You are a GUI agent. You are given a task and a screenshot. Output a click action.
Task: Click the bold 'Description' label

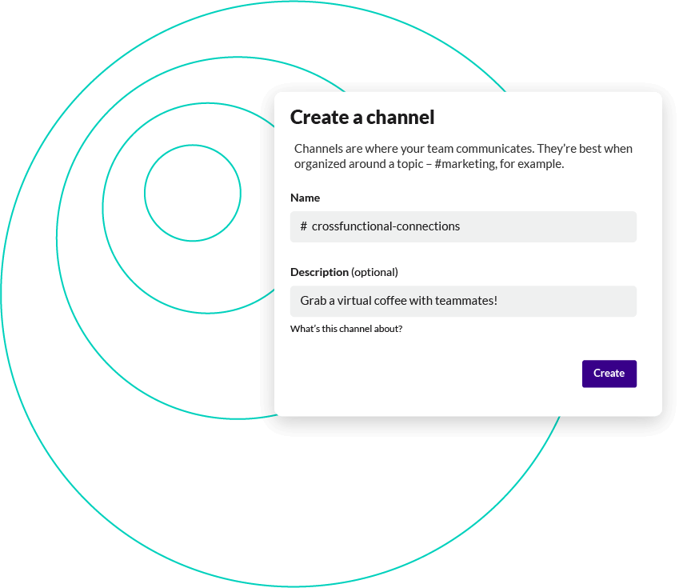[319, 273]
